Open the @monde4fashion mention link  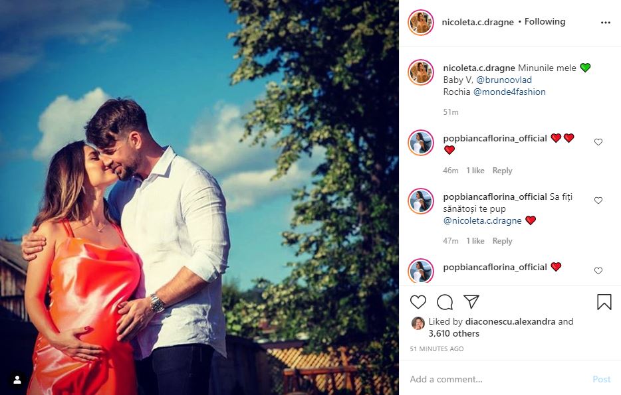[509, 92]
